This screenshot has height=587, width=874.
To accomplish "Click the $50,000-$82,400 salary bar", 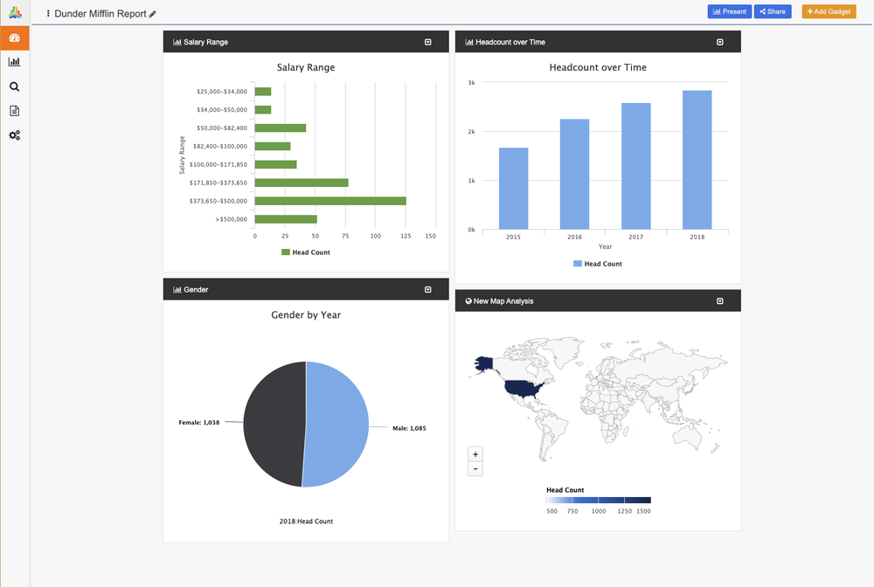I will (x=281, y=128).
